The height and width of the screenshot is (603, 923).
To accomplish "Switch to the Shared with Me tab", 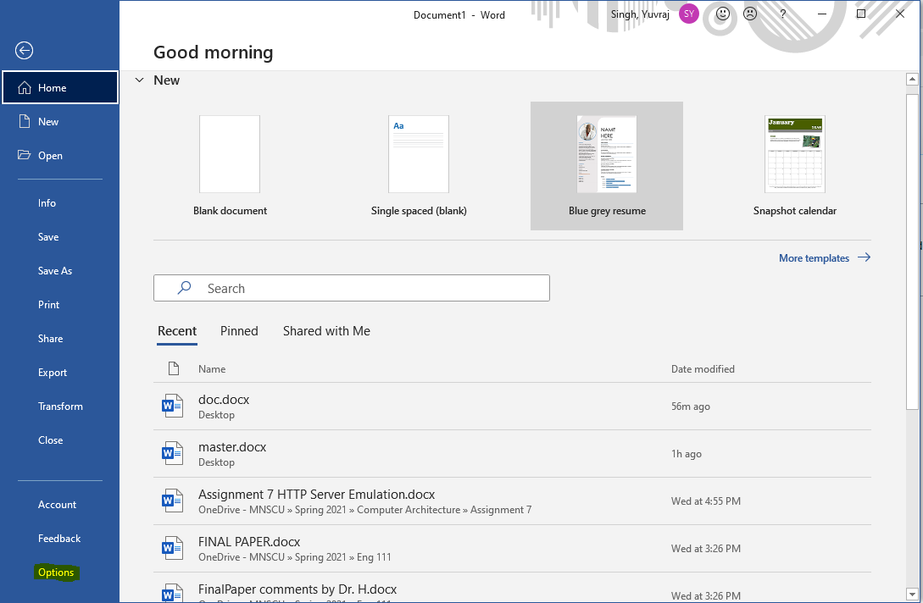I will click(326, 331).
